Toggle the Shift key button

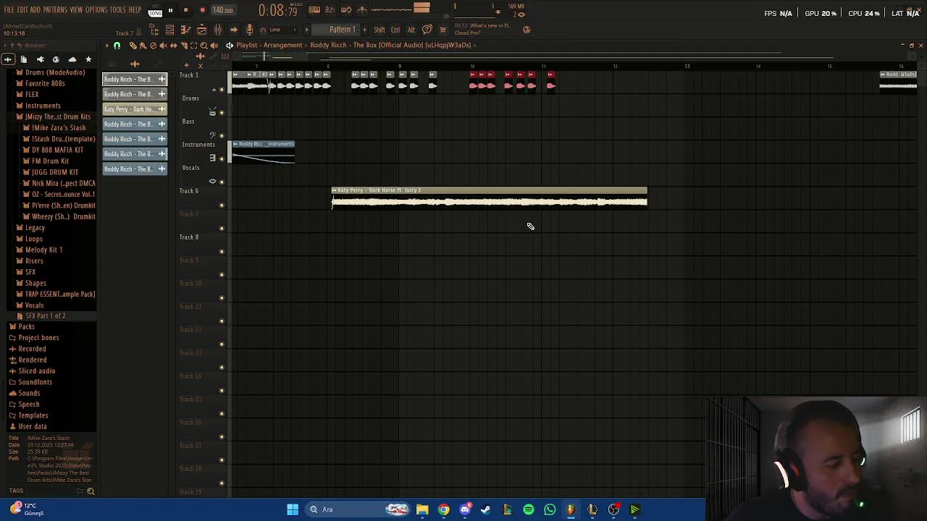(x=379, y=30)
